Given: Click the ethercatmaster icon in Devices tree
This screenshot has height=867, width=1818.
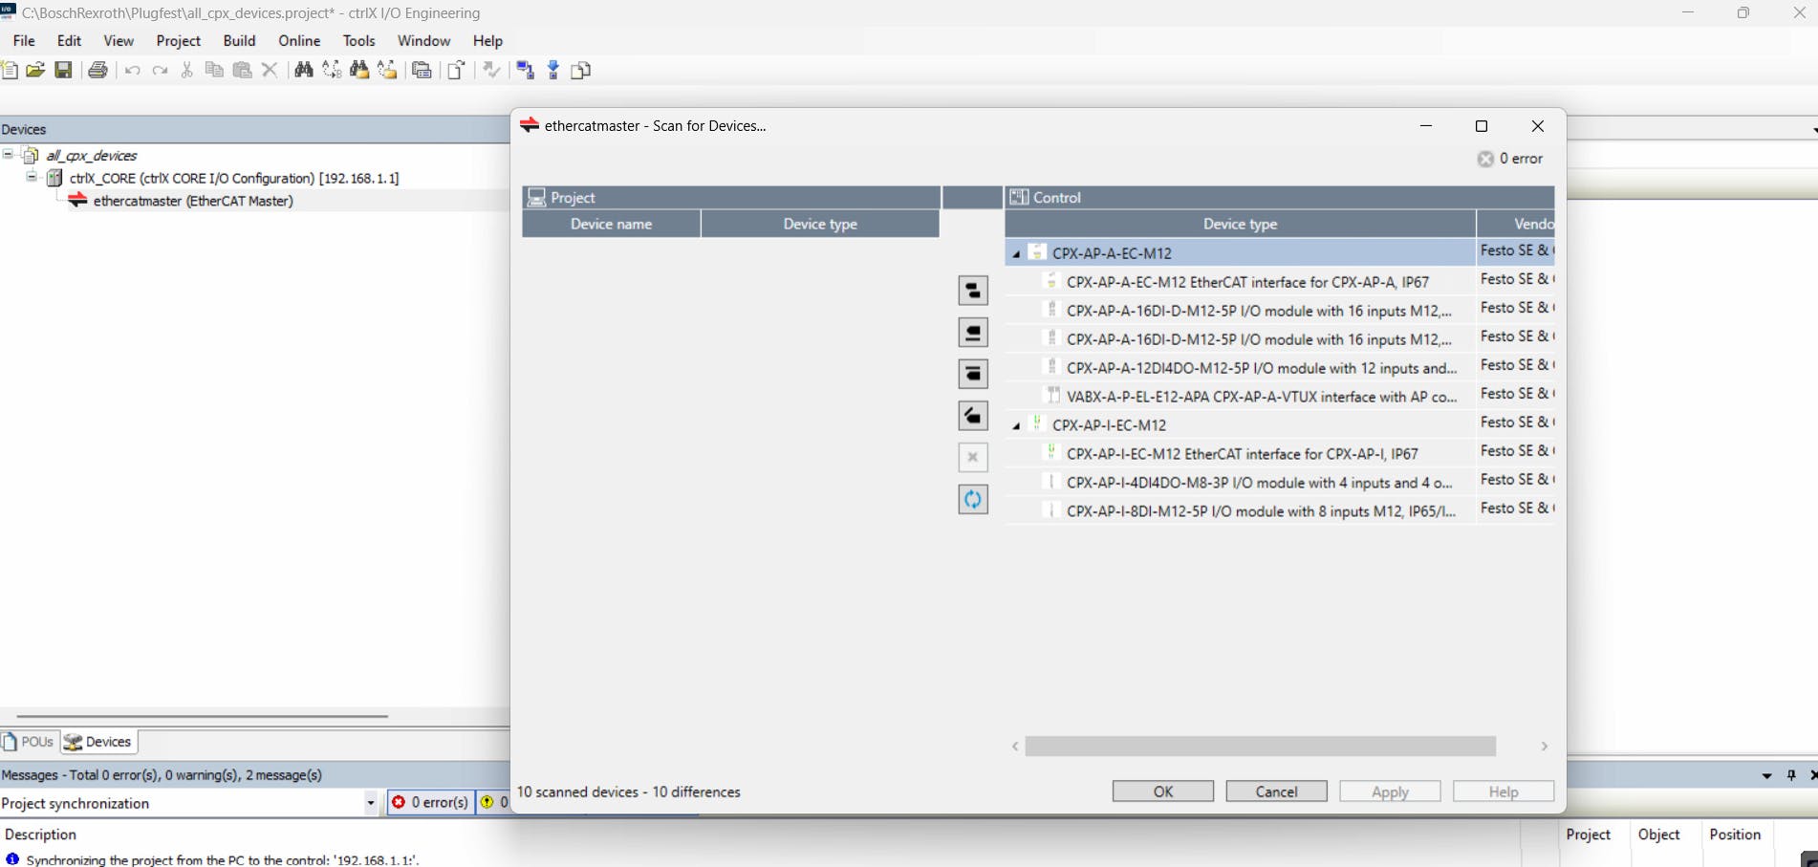Looking at the screenshot, I should [x=77, y=201].
